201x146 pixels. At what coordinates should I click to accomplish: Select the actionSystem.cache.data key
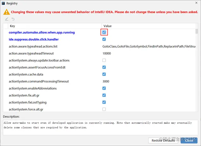pyautogui.click(x=26, y=74)
